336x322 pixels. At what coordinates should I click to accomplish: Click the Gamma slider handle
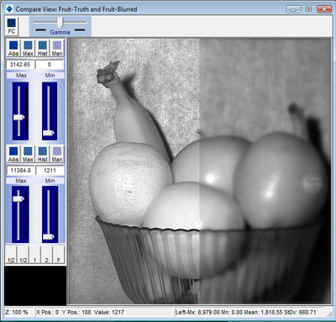(x=60, y=22)
